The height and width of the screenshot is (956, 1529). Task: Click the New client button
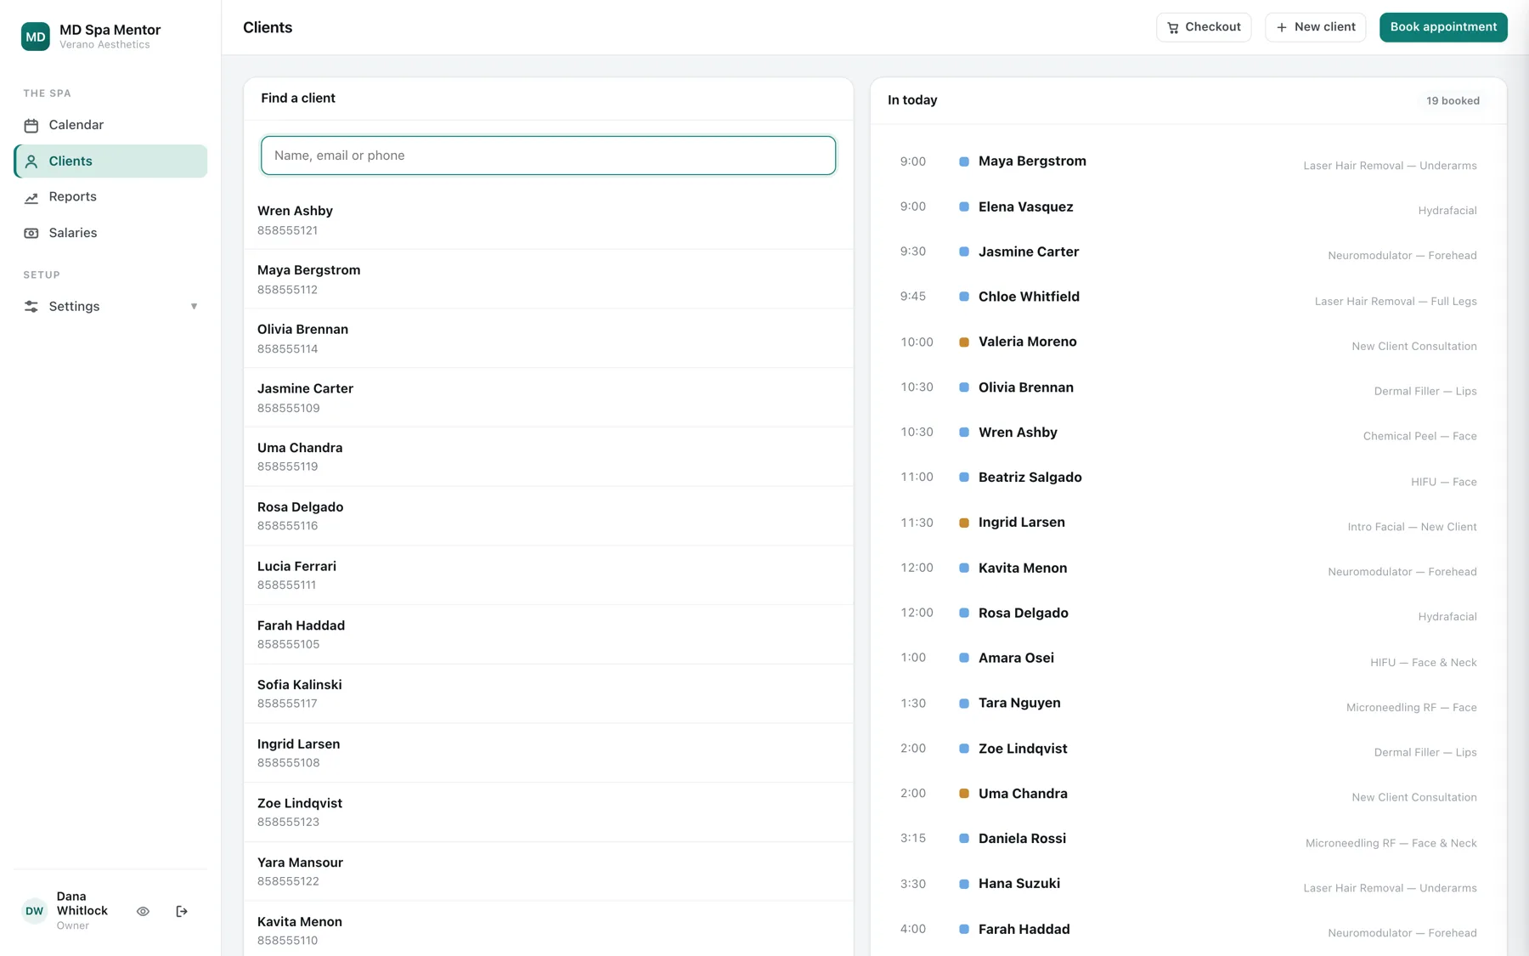click(1315, 27)
